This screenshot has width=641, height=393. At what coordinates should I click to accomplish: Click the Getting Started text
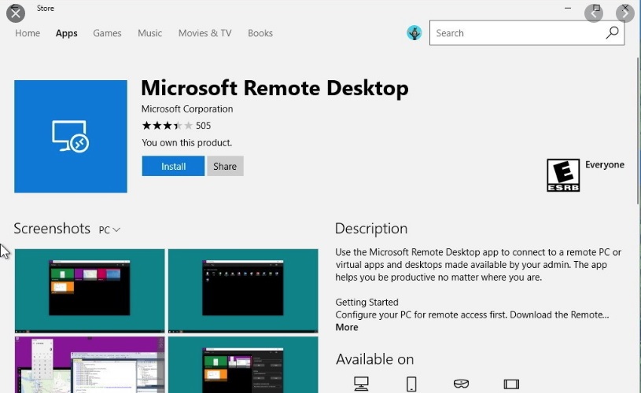tap(367, 303)
